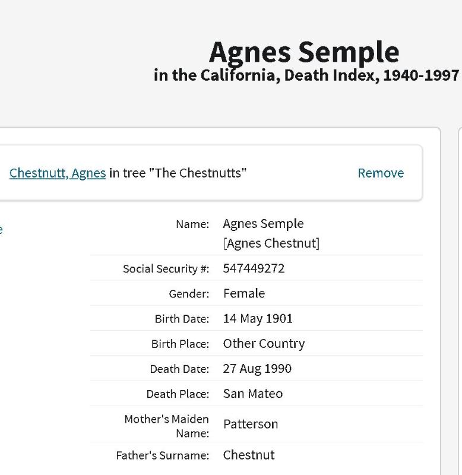Click the "Birth Date:" field label
Image resolution: width=462 pixels, height=475 pixels.
tap(182, 319)
